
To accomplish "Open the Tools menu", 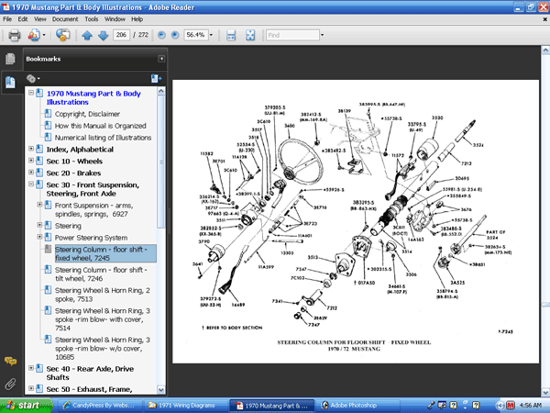I will 92,19.
